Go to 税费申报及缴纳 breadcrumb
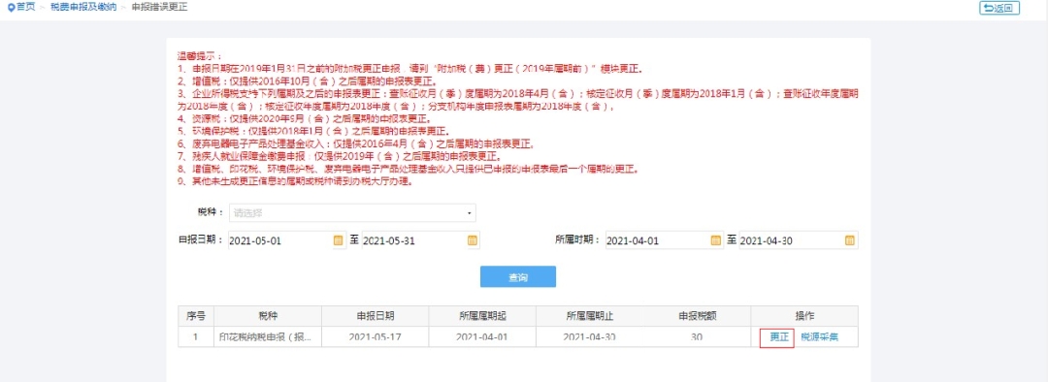 83,8
